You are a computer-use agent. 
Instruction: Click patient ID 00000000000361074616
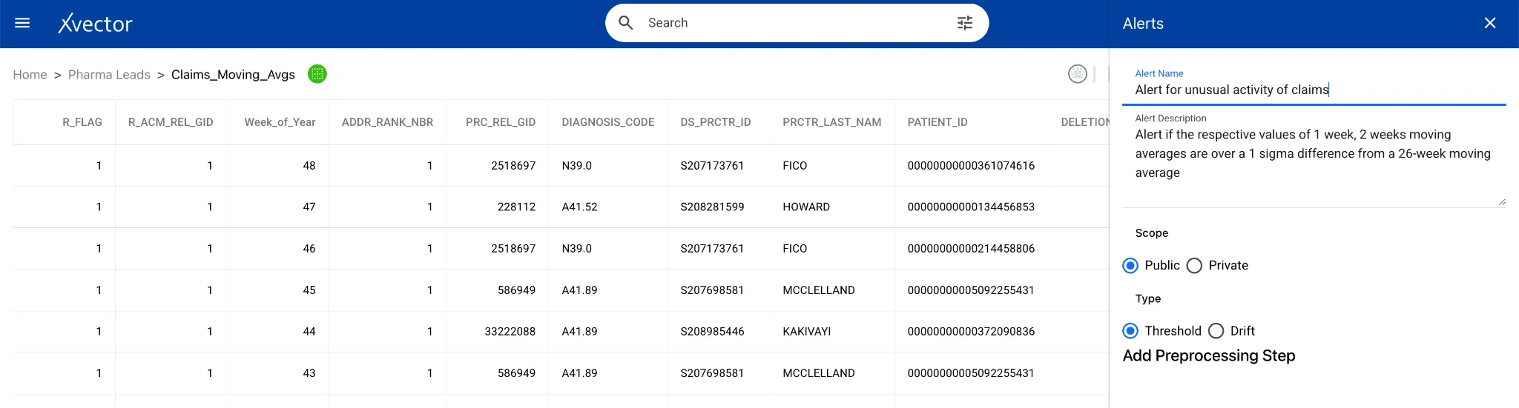pos(971,166)
